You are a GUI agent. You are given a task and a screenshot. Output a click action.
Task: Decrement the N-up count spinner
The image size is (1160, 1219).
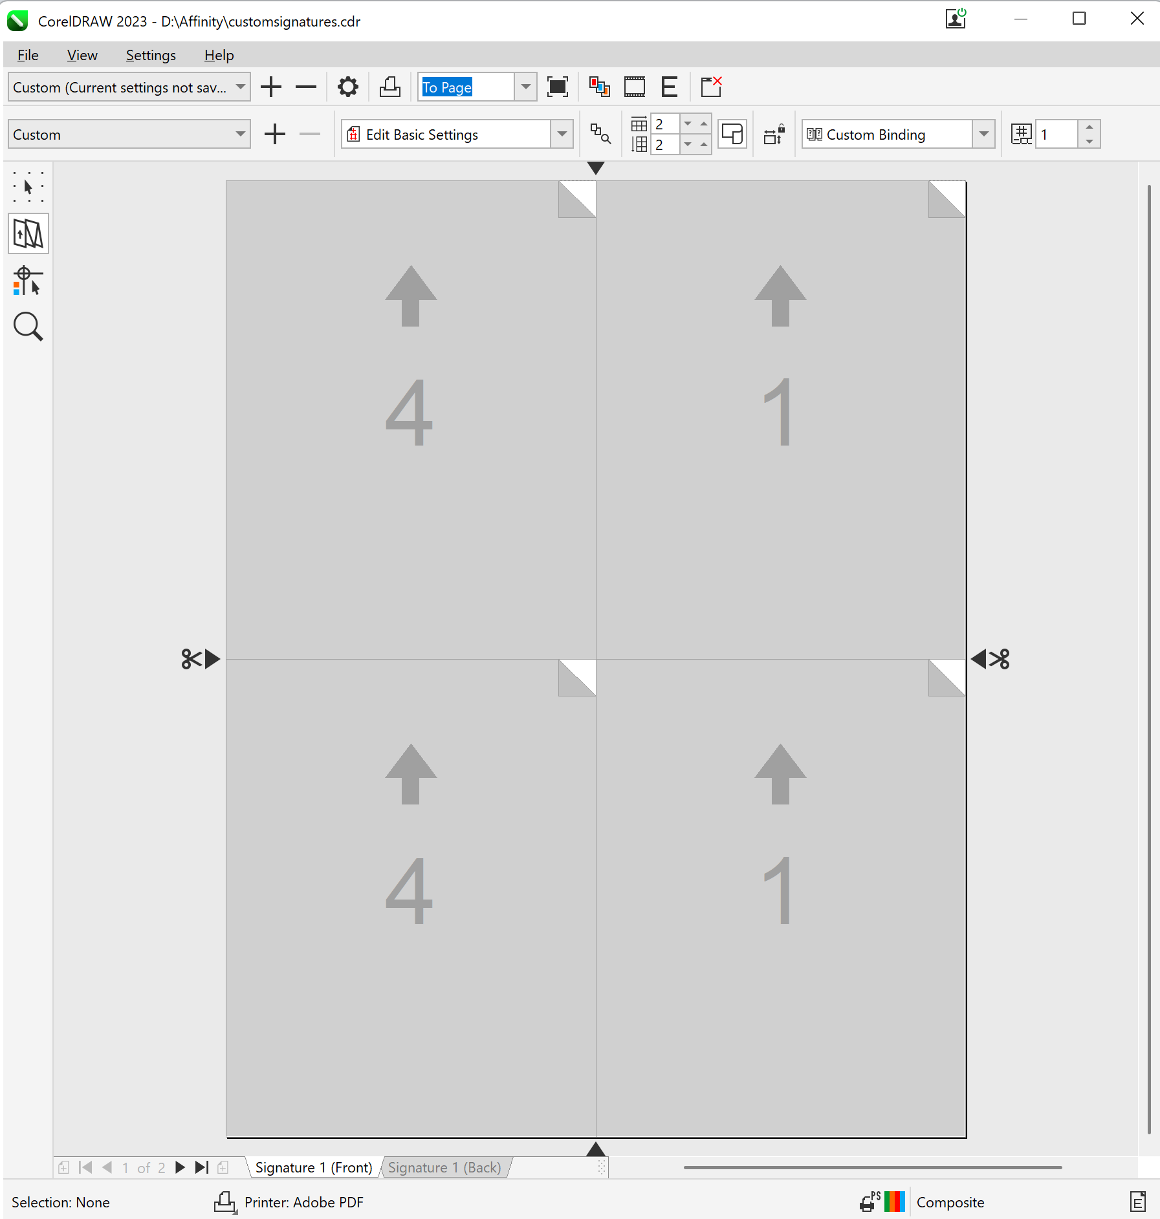(x=1089, y=141)
